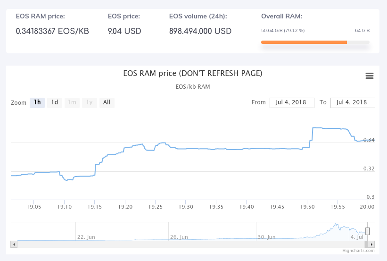Click the EOS/kb RAM subtitle
The width and height of the screenshot is (387, 261).
pos(193,87)
